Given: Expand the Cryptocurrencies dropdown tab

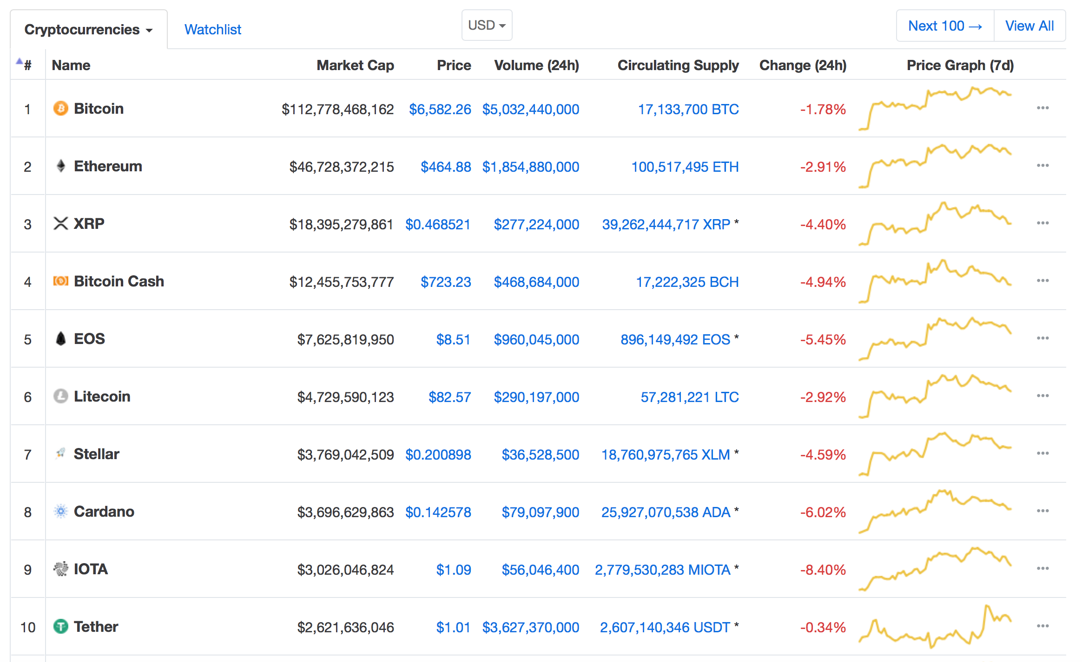Looking at the screenshot, I should click(x=89, y=30).
